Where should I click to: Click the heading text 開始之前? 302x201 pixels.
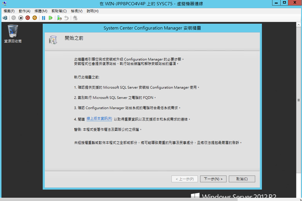pos(74,38)
